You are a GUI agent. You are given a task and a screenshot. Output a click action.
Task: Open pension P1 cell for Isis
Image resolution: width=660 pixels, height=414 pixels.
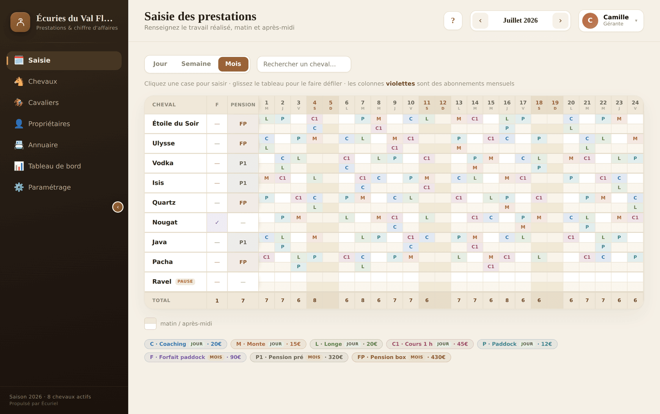point(243,183)
